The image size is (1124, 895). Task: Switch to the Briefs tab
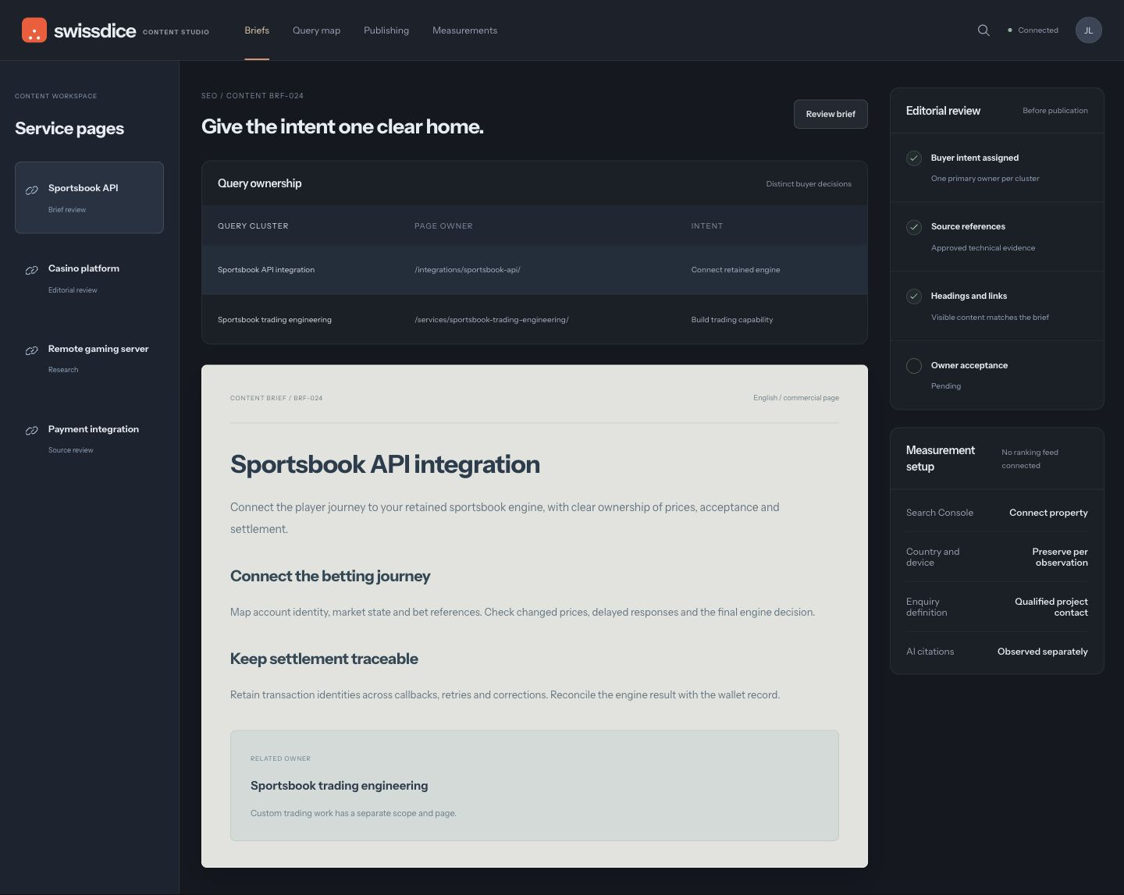(257, 30)
